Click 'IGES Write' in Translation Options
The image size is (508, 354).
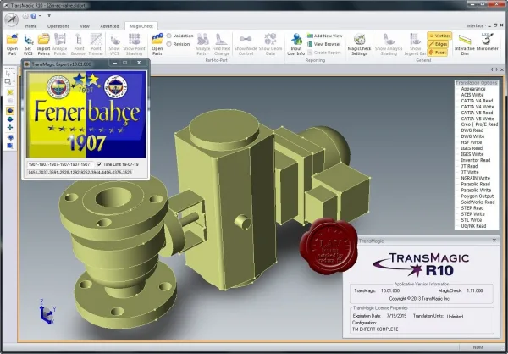point(472,154)
